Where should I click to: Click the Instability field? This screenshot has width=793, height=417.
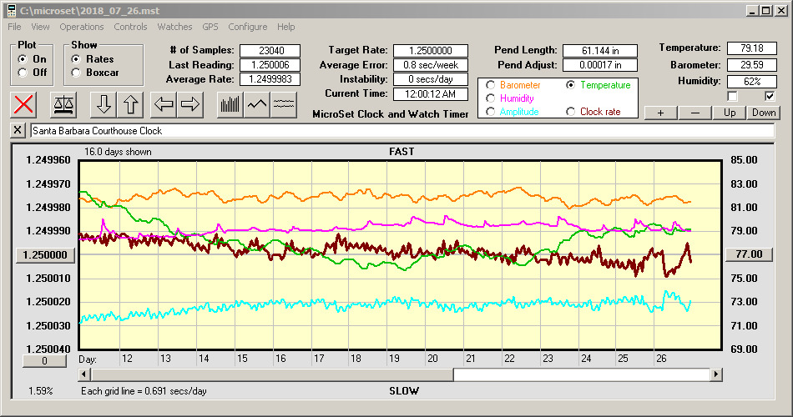pyautogui.click(x=431, y=79)
